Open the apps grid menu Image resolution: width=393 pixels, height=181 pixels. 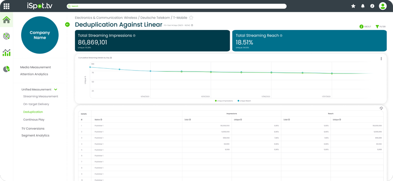click(x=7, y=6)
